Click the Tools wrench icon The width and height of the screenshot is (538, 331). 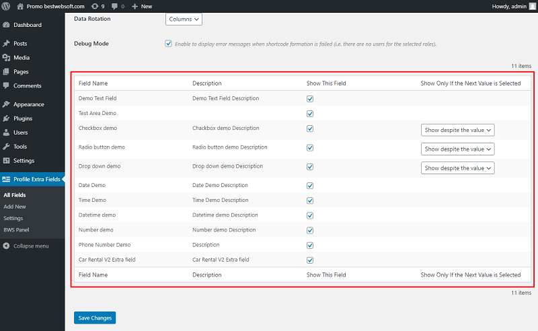pos(6,146)
